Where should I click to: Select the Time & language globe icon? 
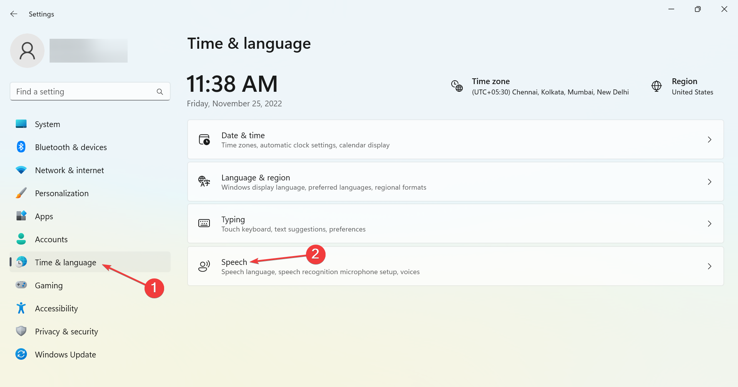click(x=21, y=262)
